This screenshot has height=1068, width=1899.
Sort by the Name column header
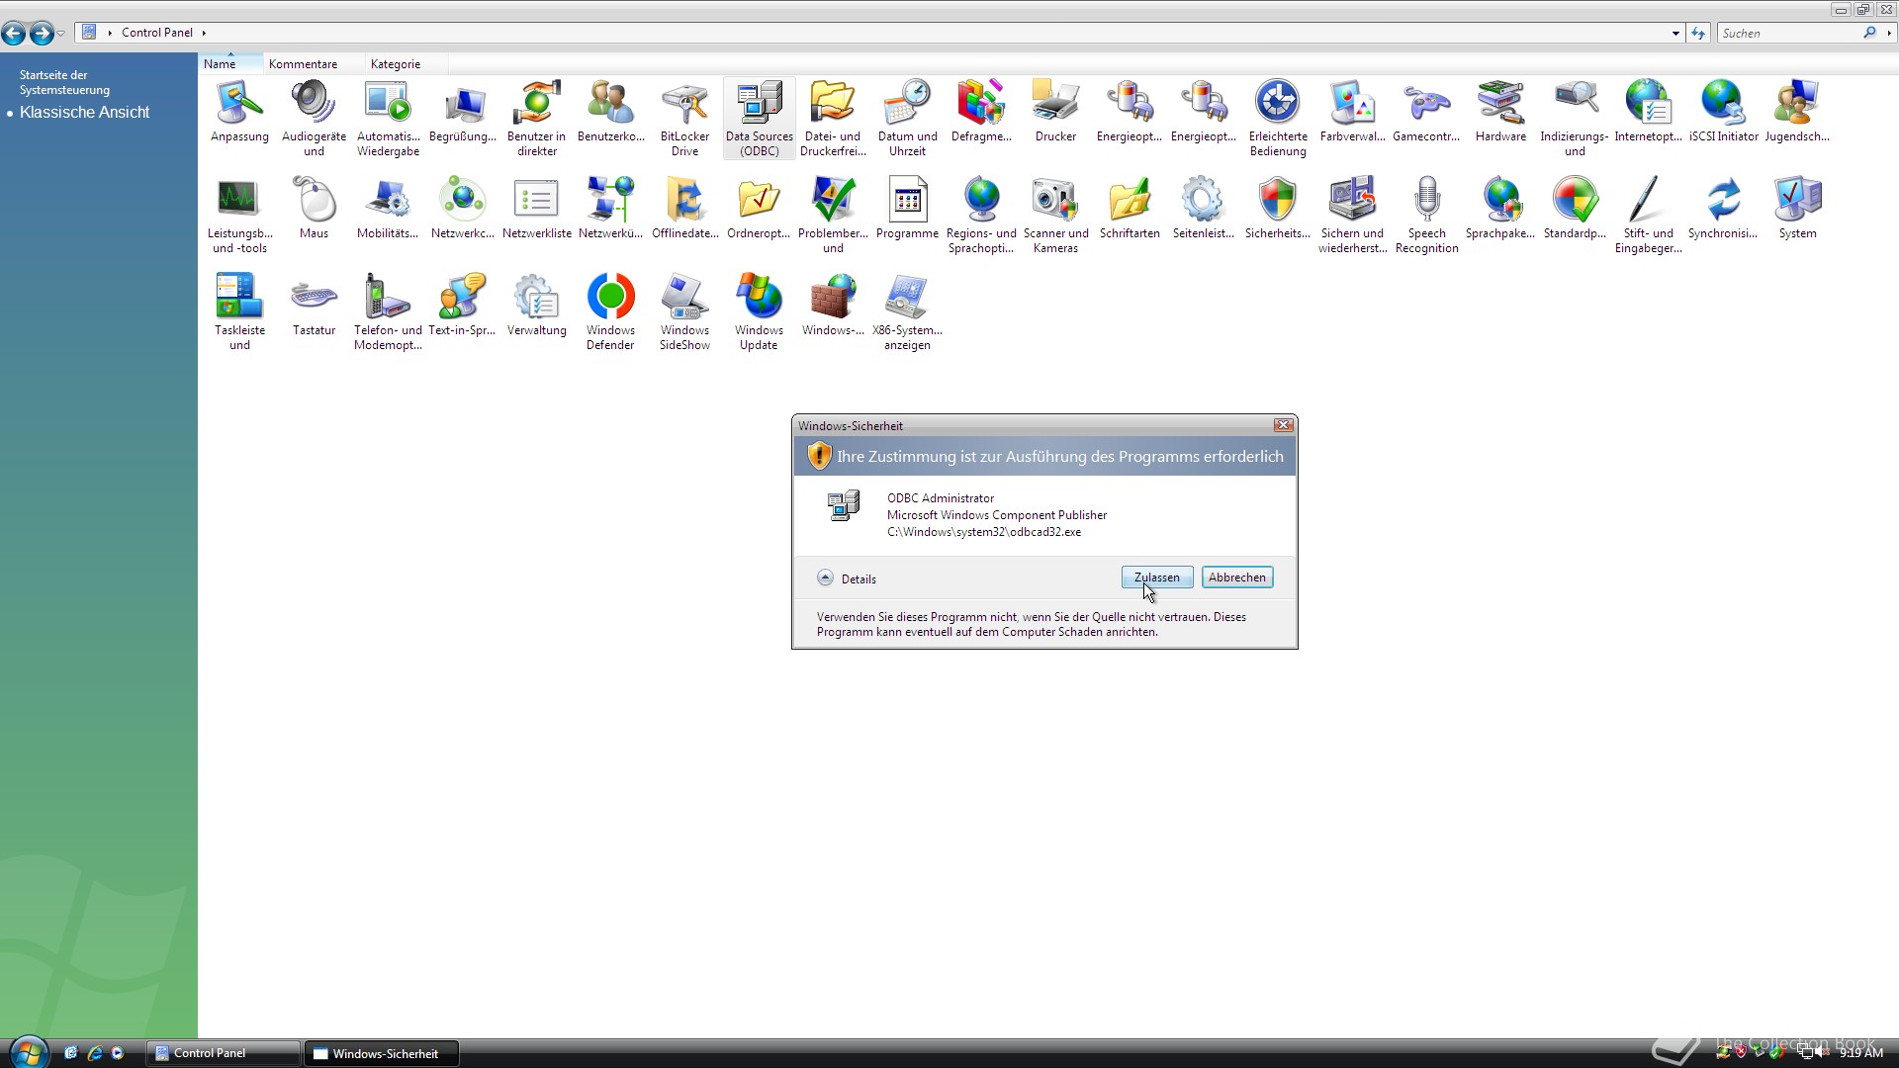pos(229,63)
